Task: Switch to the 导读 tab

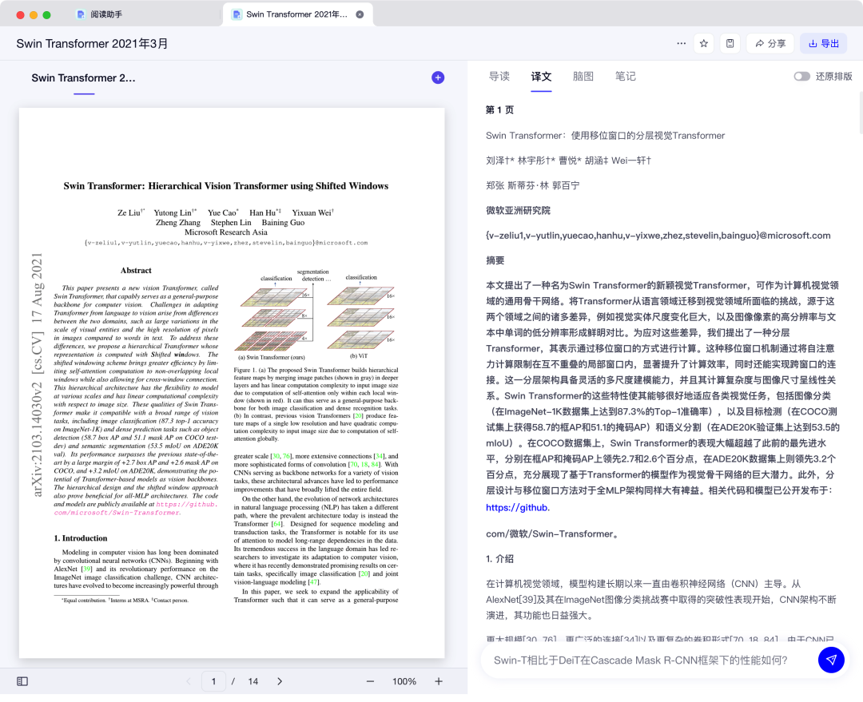Action: tap(499, 77)
